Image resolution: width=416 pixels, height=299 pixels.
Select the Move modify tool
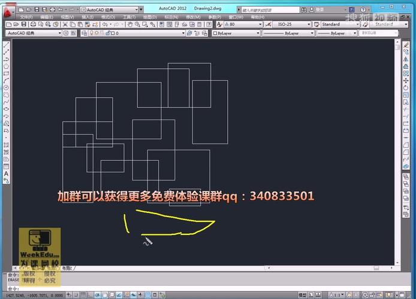click(406, 81)
